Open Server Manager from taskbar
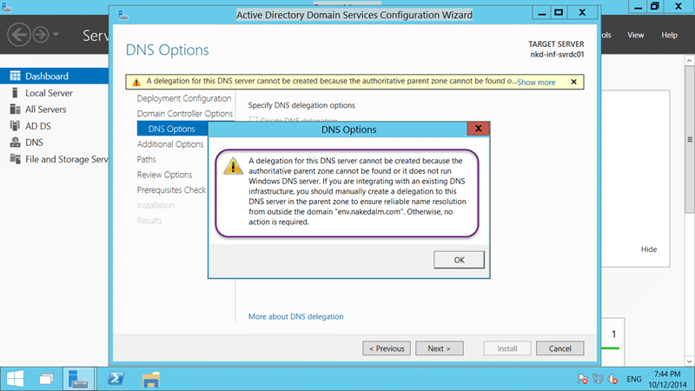Screen dimensions: 695x391 78,379
